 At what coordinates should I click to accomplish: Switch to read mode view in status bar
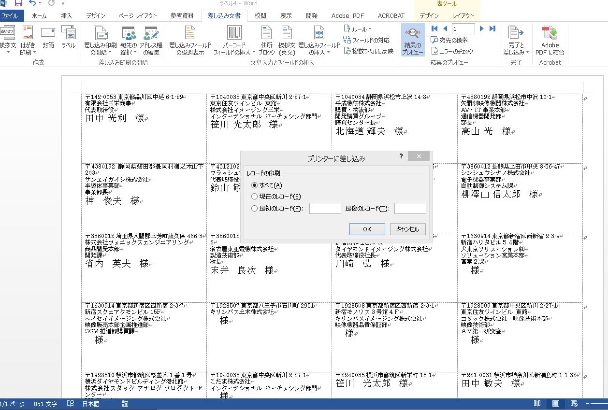click(537, 404)
